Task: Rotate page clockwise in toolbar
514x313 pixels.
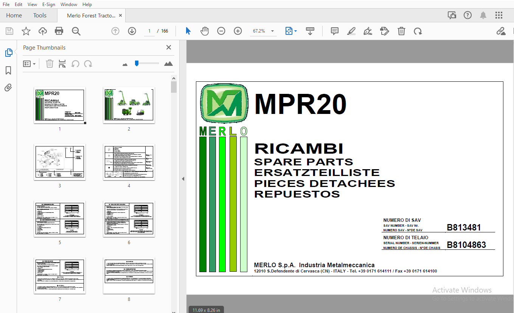Action: tap(418, 31)
